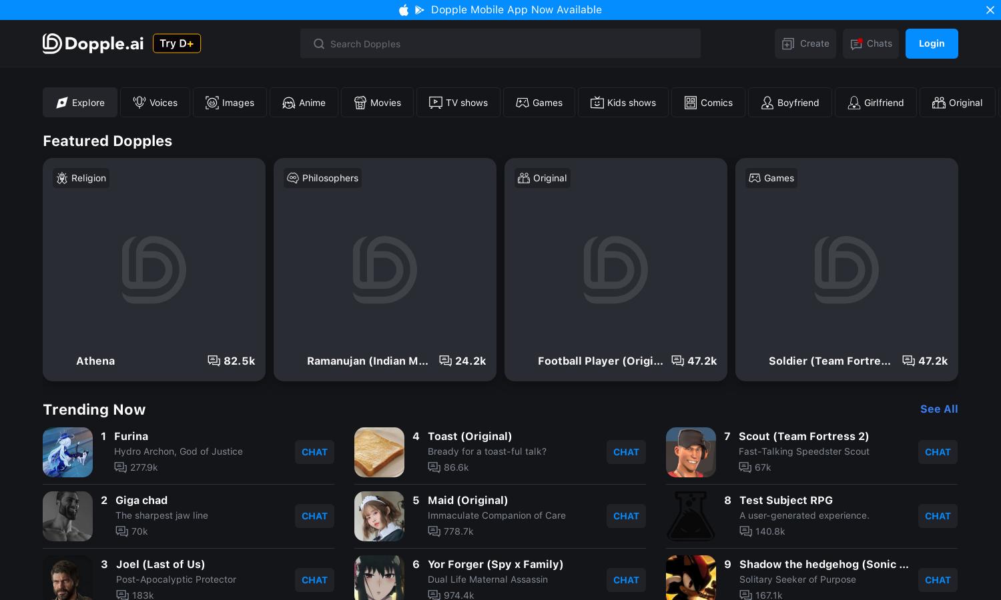The height and width of the screenshot is (600, 1001).
Task: Click the Maid avatar image
Action: point(379,516)
